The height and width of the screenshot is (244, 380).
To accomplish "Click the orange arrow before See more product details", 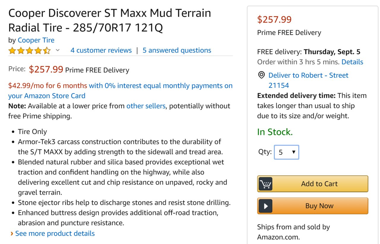I will (12, 234).
